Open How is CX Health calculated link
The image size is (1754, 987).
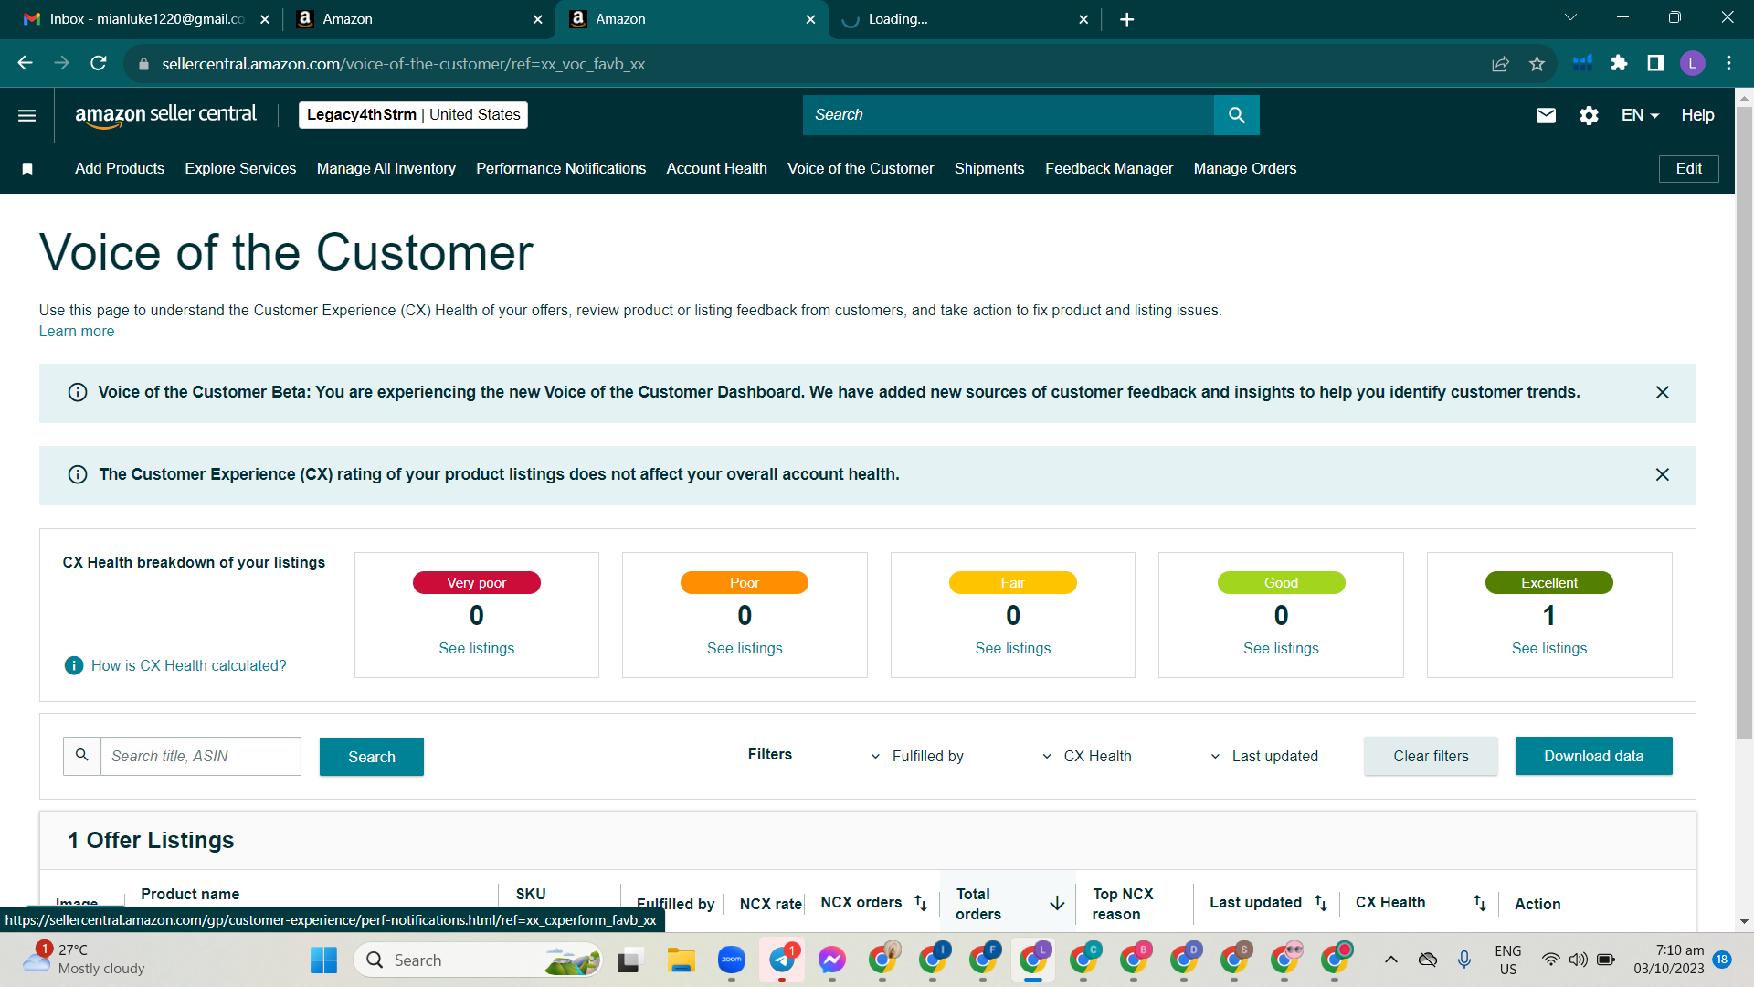[x=189, y=665]
